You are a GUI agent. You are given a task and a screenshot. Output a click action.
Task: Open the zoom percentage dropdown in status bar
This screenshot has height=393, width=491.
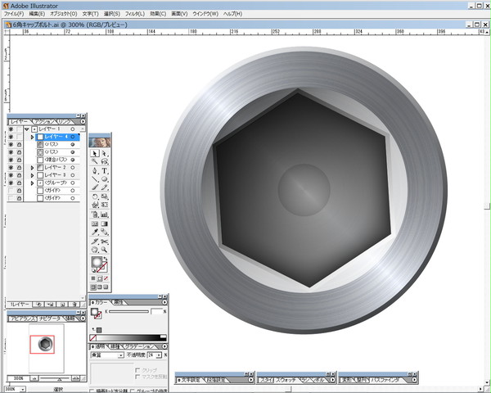pos(23,390)
